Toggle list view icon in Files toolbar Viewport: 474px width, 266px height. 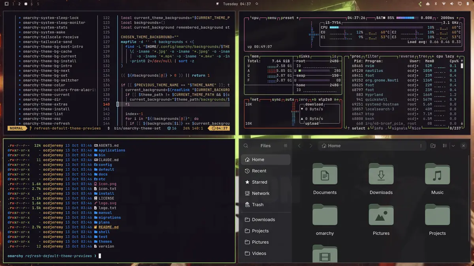(x=445, y=146)
